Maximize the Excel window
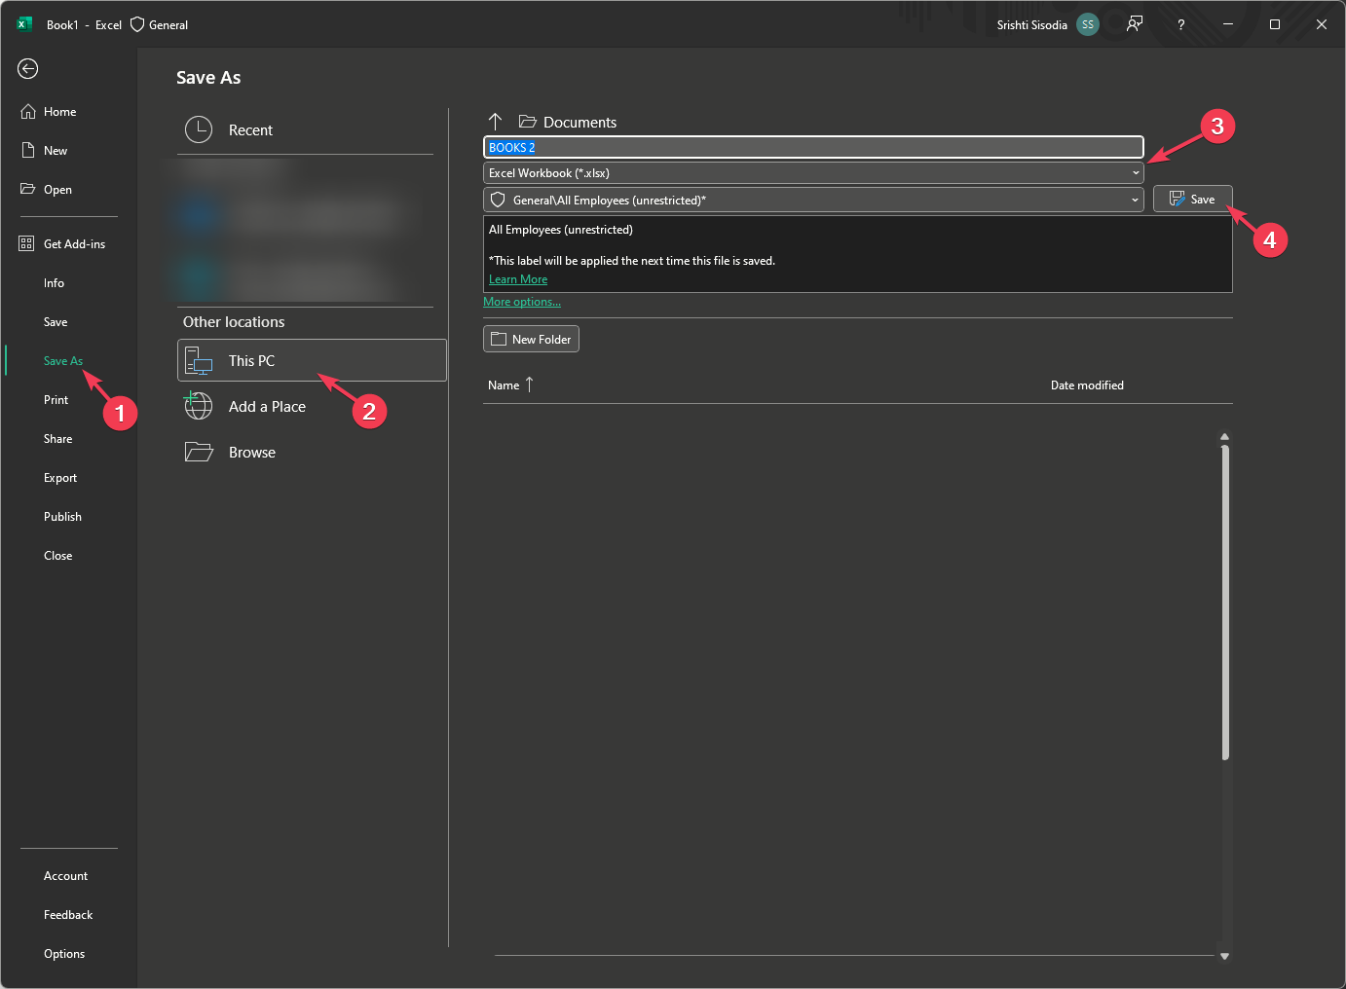Screen dimensions: 1346x989 coord(1275,24)
